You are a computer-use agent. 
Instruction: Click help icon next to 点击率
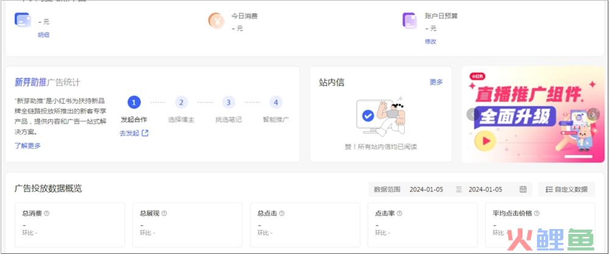[400, 214]
